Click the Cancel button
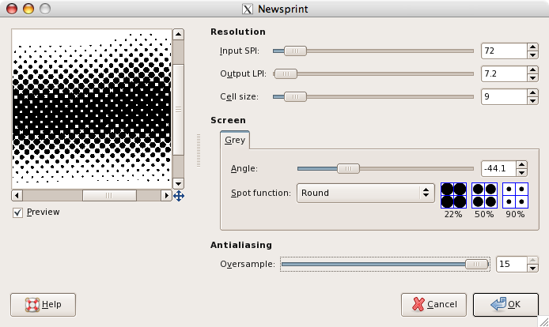 (434, 305)
